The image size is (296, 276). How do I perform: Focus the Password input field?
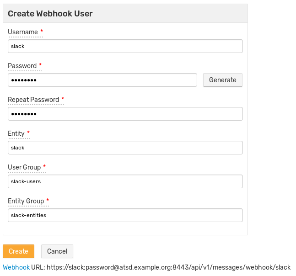point(102,80)
